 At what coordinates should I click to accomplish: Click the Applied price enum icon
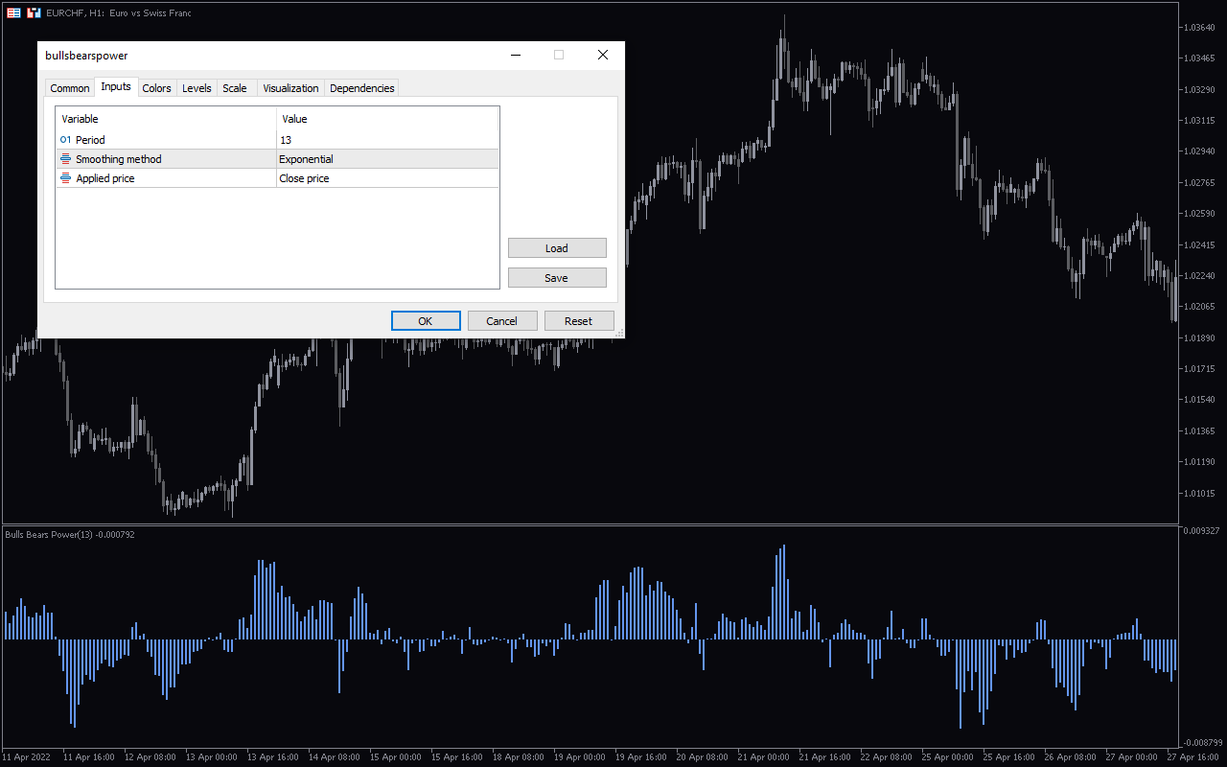pyautogui.click(x=65, y=178)
